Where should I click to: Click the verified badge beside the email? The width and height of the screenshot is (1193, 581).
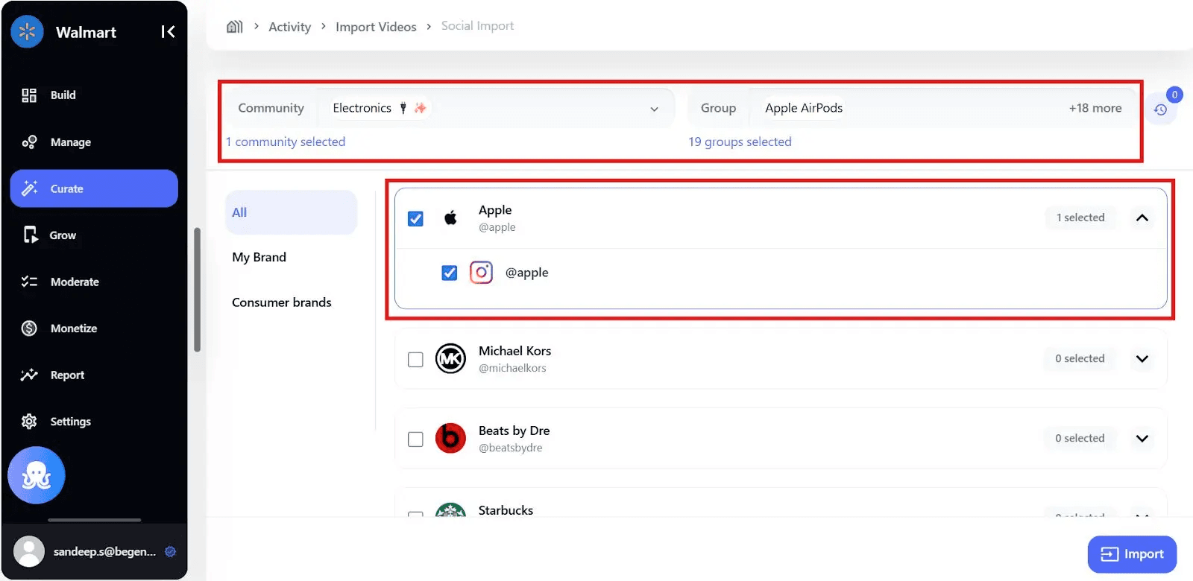[x=170, y=552]
